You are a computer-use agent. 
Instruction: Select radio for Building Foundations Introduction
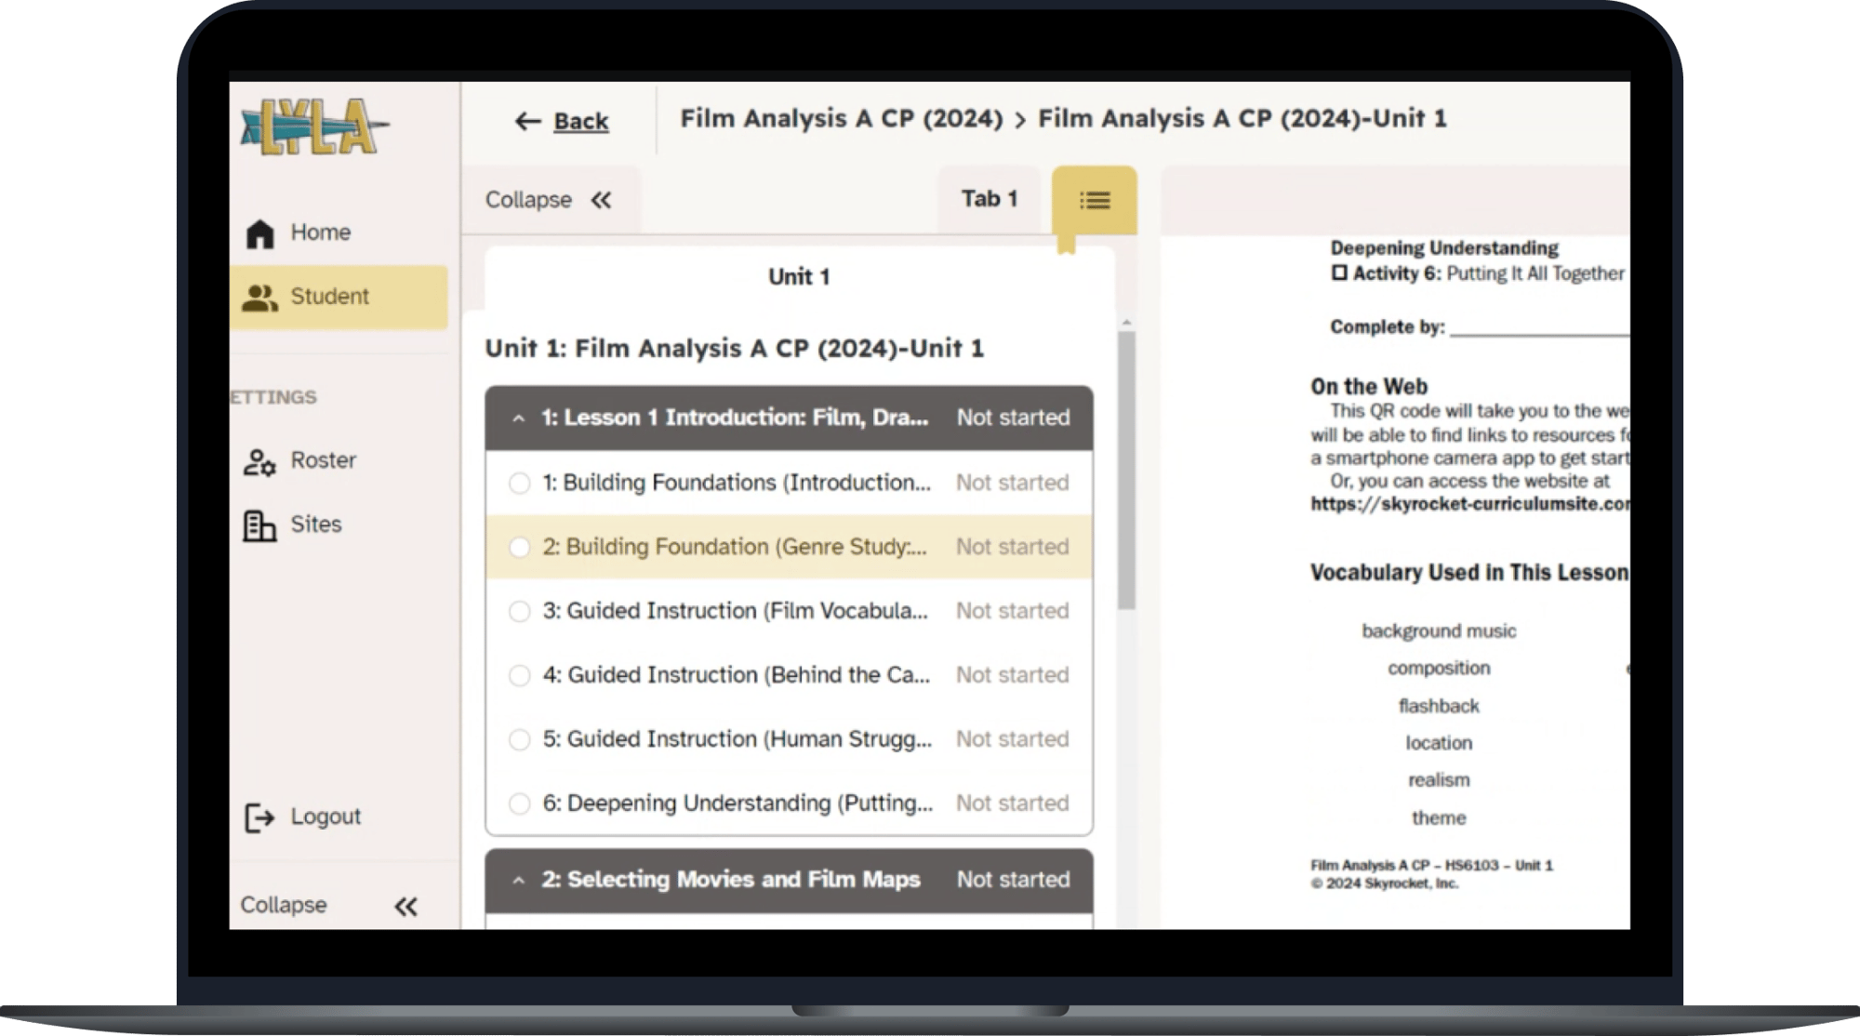(x=520, y=484)
